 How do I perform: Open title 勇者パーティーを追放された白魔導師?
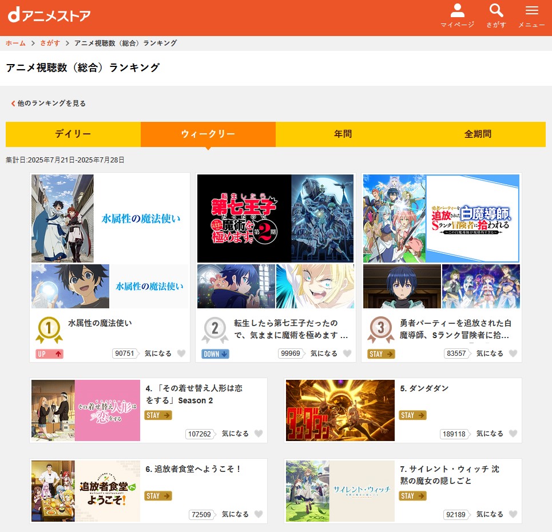(455, 329)
